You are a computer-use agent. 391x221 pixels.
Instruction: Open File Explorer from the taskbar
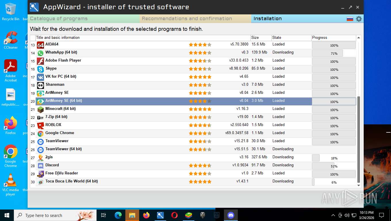coord(132,215)
